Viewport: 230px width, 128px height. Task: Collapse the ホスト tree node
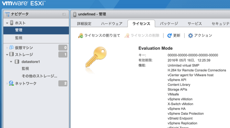click(7, 23)
